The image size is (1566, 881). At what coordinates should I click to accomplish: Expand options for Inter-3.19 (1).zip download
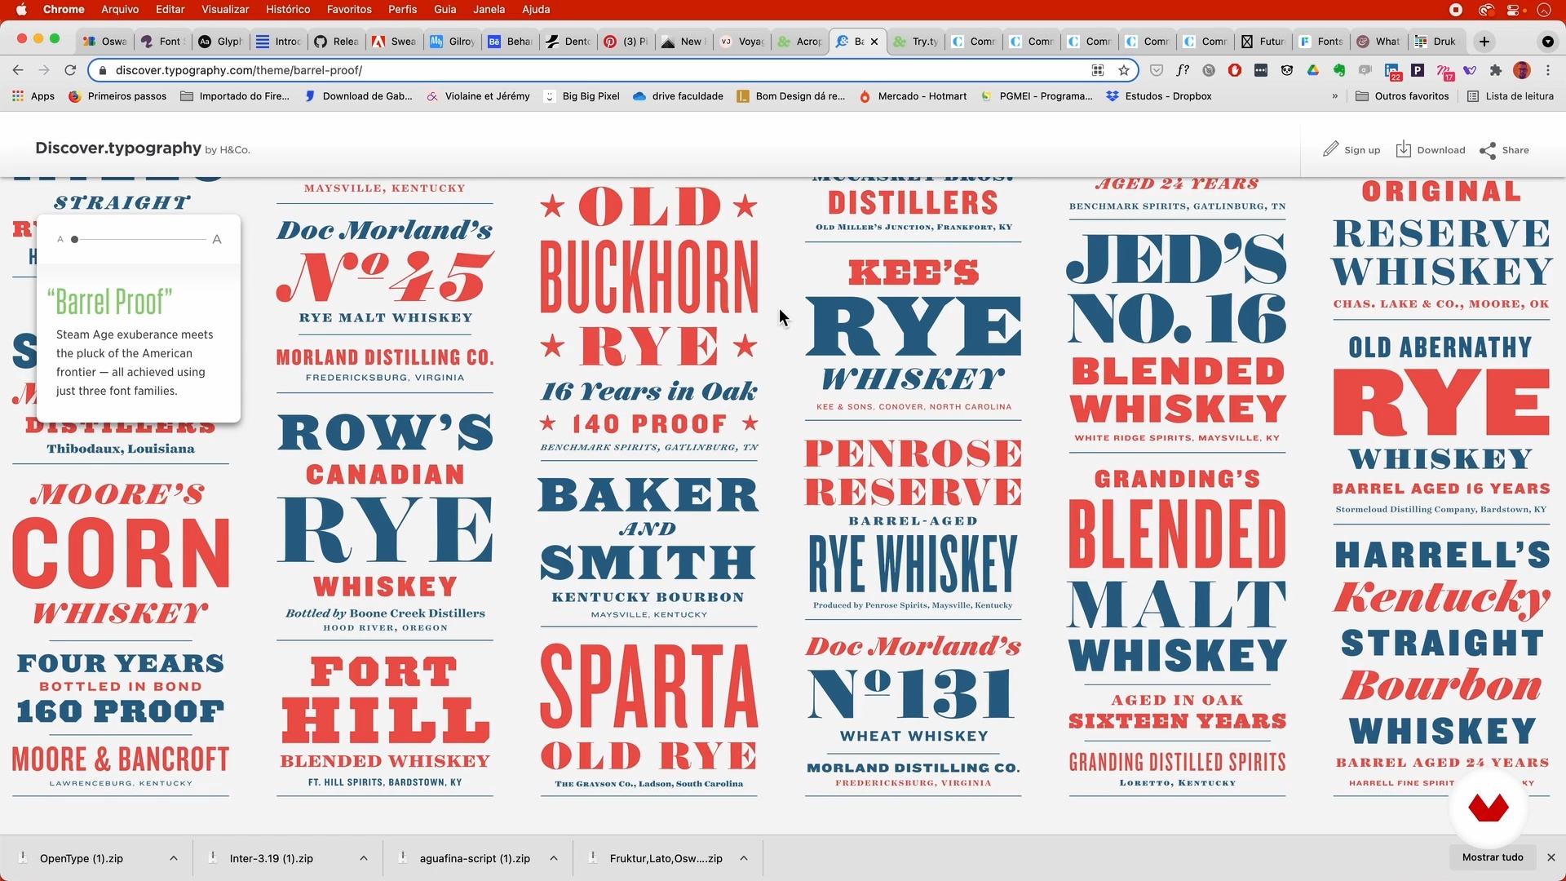pos(364,858)
